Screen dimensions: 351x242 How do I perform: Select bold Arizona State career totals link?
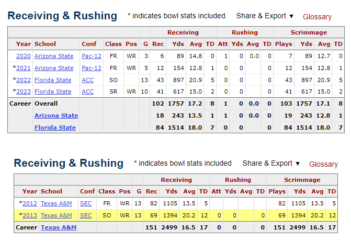point(56,116)
